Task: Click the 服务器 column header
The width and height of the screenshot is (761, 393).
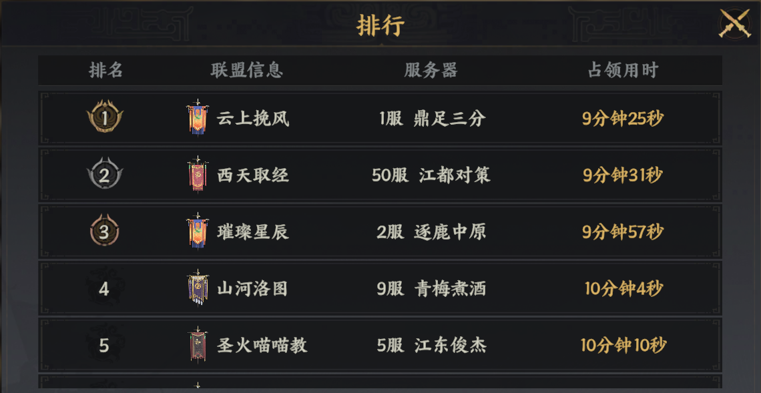Action: (x=431, y=71)
